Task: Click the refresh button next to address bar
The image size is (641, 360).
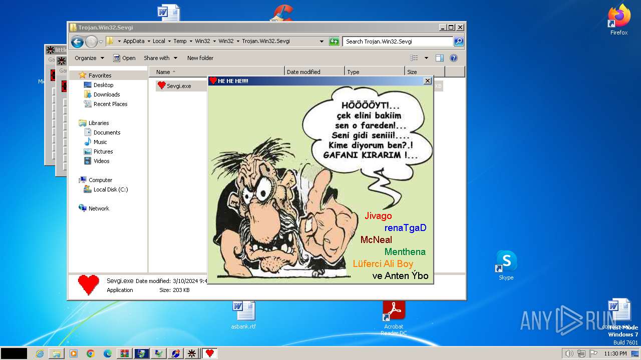Action: (x=334, y=41)
